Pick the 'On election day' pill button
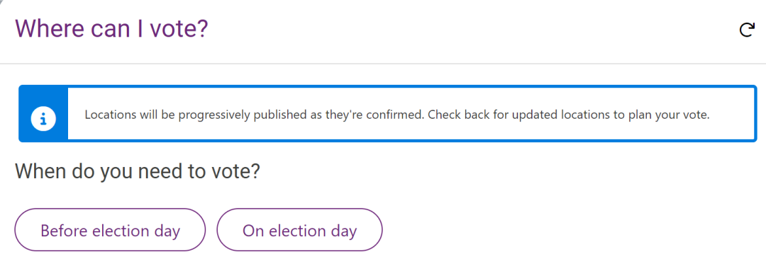 point(299,230)
